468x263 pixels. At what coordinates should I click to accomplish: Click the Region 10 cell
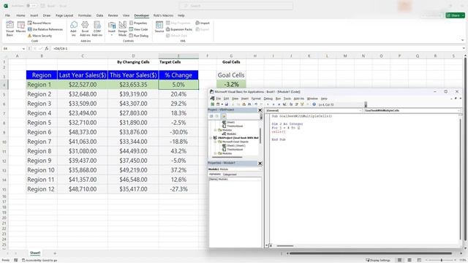pyautogui.click(x=42, y=170)
